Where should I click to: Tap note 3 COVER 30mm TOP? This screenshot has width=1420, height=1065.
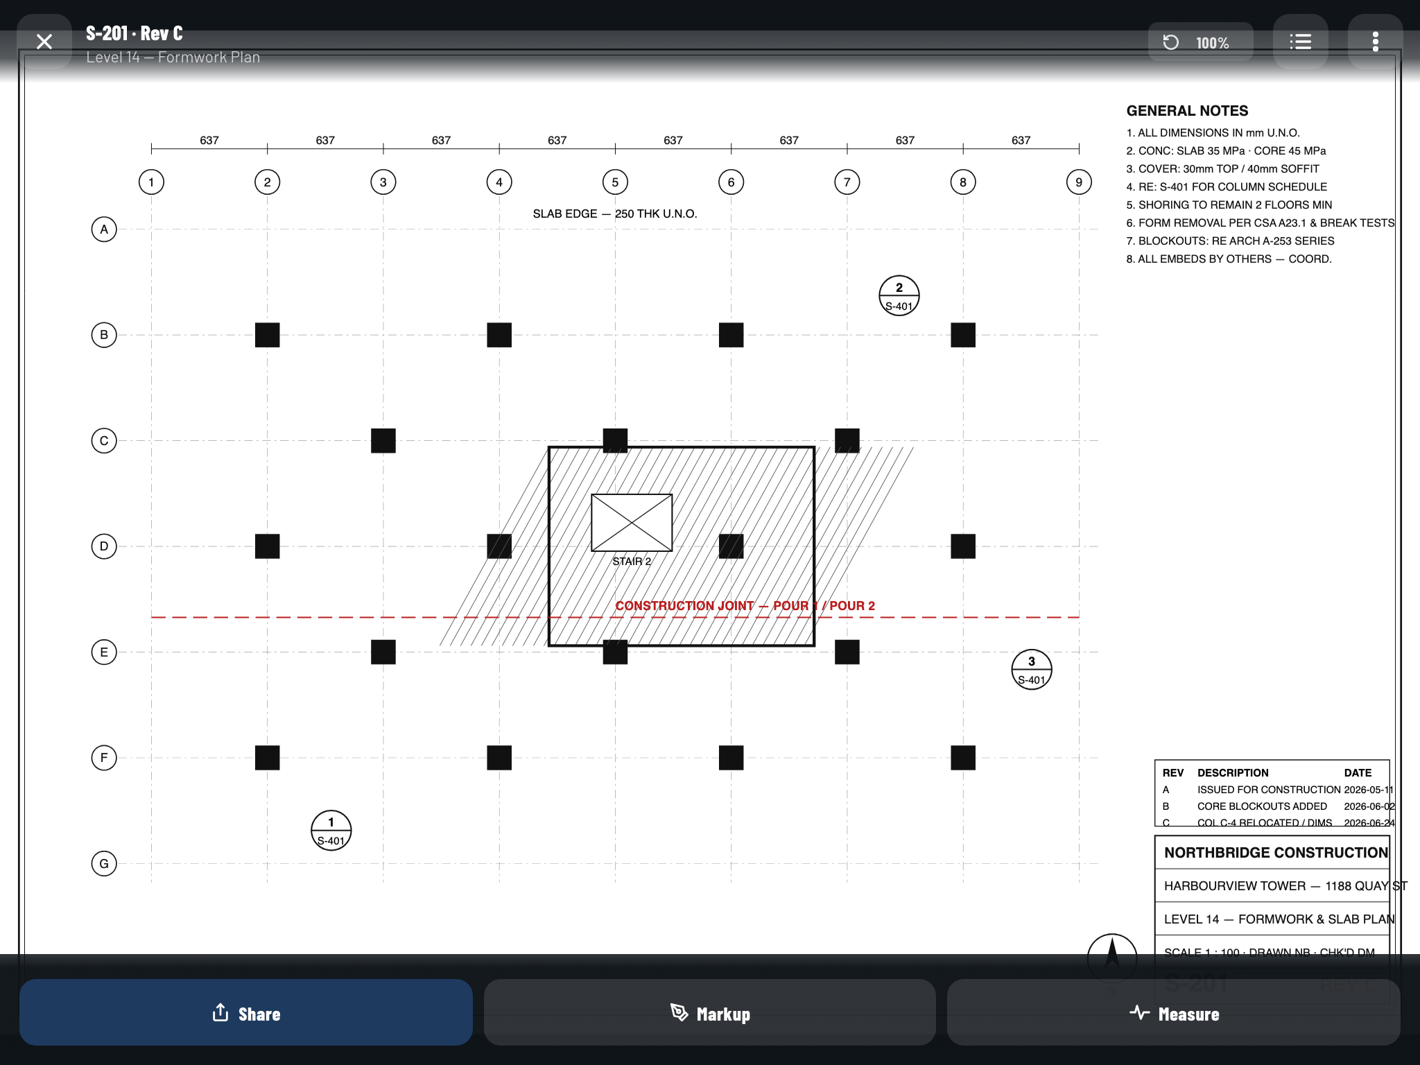coord(1222,169)
